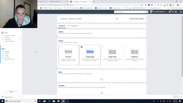This screenshot has width=183, height=103.
Task: Open the Windows Start menu
Action: (x=2, y=101)
